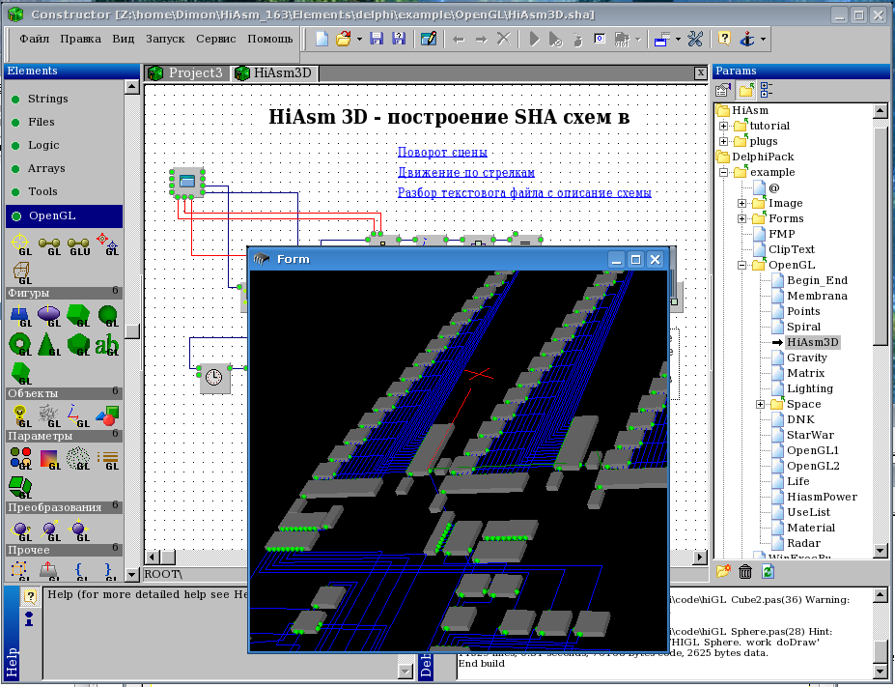Click the 'Поворот сцены' link

[x=442, y=152]
